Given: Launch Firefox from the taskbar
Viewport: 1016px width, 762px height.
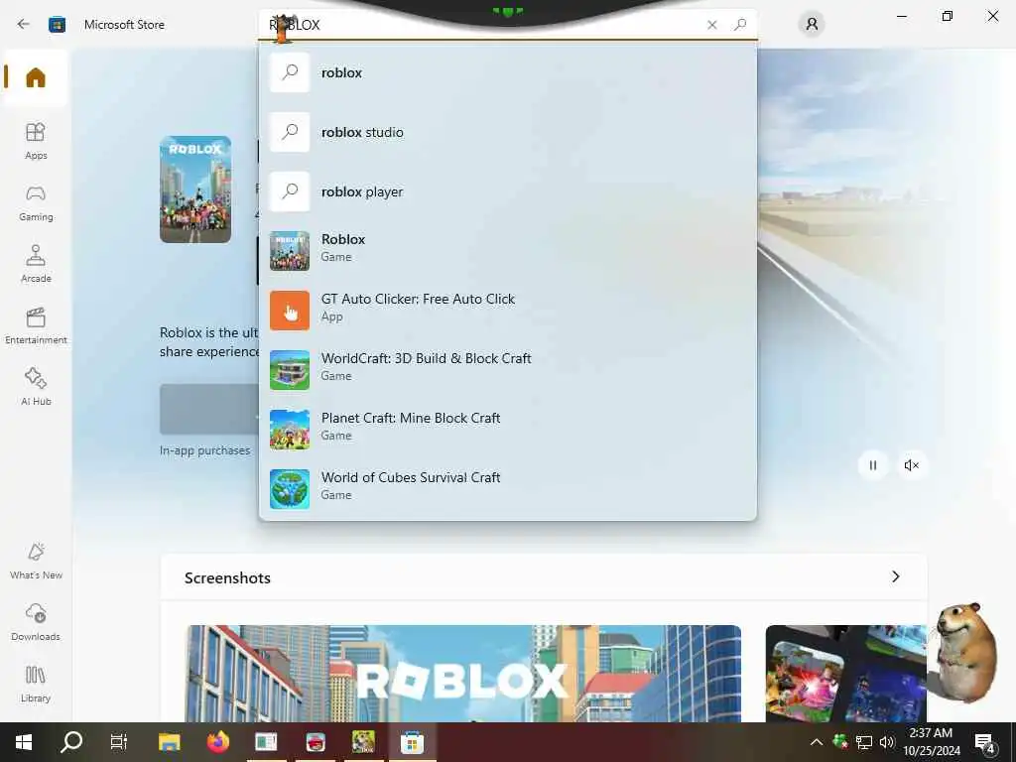Looking at the screenshot, I should click(x=218, y=742).
